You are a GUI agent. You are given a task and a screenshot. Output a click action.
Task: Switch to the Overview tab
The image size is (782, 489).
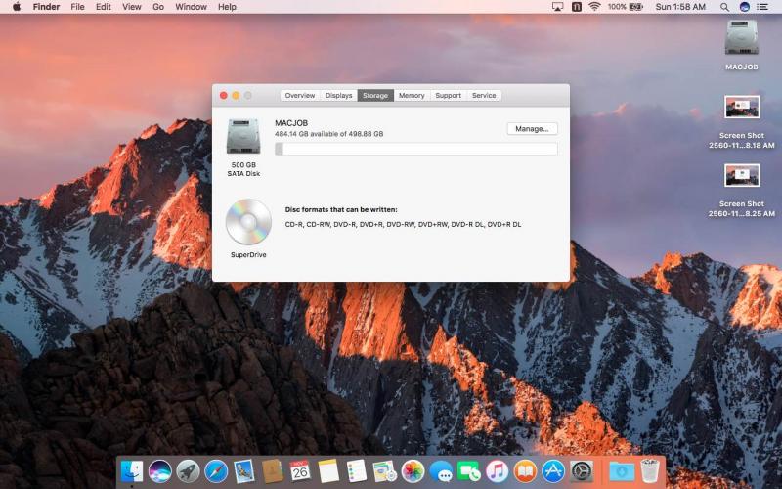point(300,95)
